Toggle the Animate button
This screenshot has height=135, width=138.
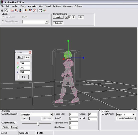(58, 23)
